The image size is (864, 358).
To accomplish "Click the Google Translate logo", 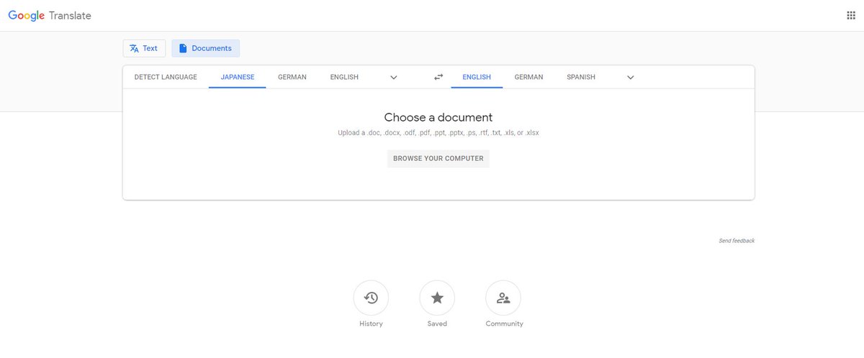I will click(x=50, y=15).
